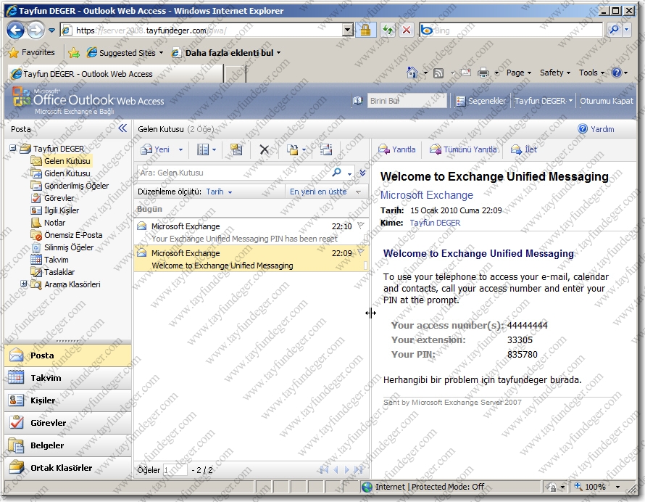The width and height of the screenshot is (645, 502).
Task: Open the recent pages dropdown arrow
Action: (x=52, y=30)
